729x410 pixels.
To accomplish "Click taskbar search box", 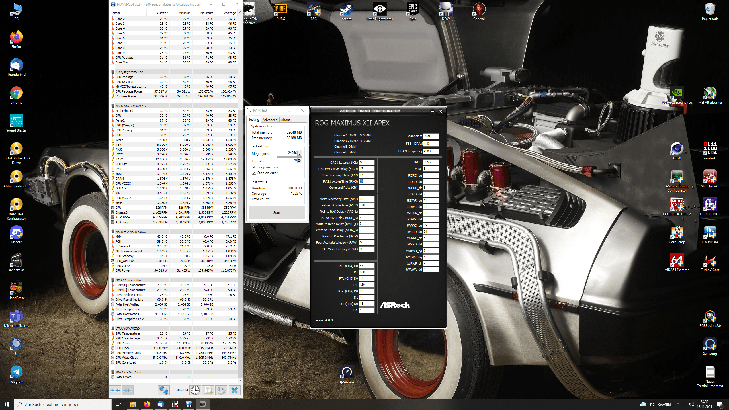I will click(63, 404).
